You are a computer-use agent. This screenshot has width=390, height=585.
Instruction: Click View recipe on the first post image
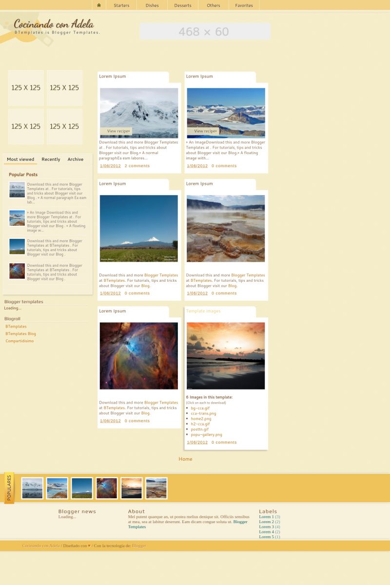point(118,131)
